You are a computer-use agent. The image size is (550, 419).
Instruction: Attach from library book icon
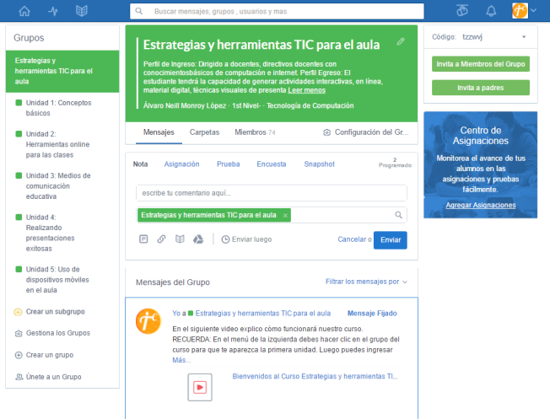click(x=180, y=239)
